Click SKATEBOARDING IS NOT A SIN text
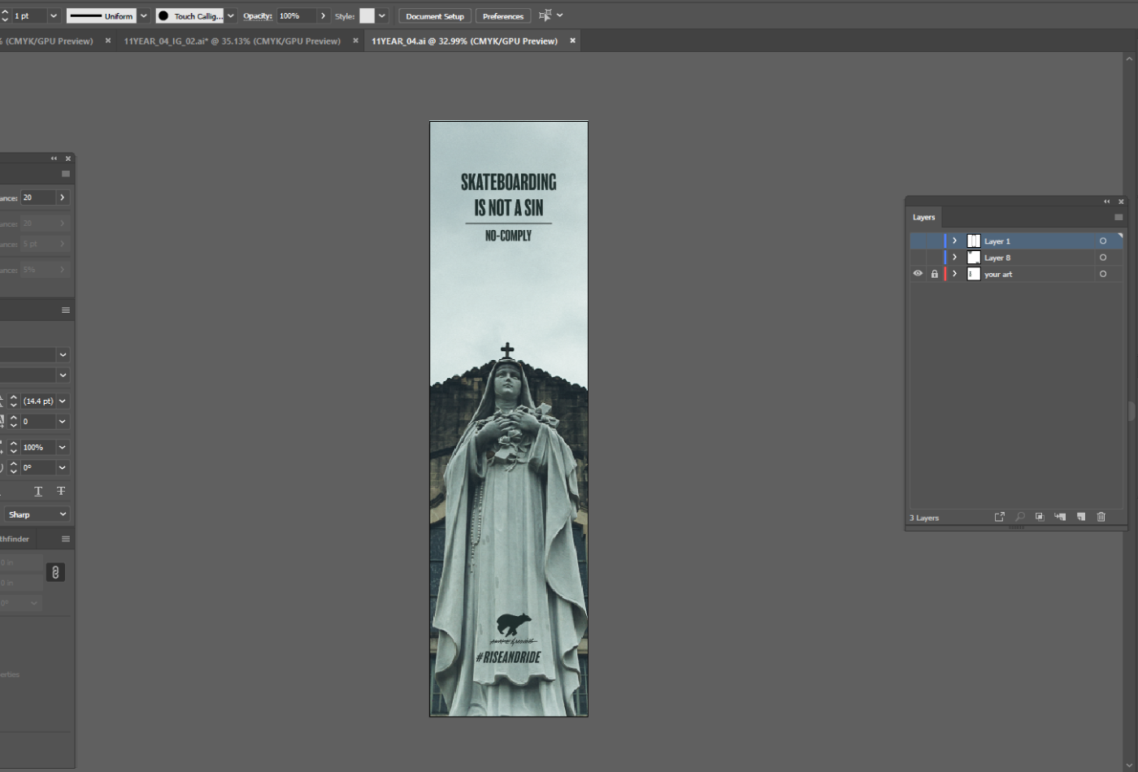The image size is (1138, 772). coord(509,195)
